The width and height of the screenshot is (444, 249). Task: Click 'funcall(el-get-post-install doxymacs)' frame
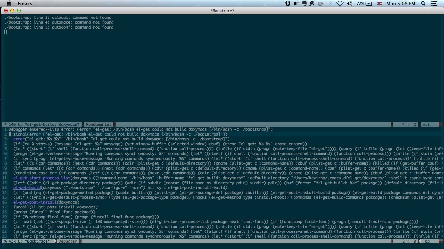(x=55, y=207)
